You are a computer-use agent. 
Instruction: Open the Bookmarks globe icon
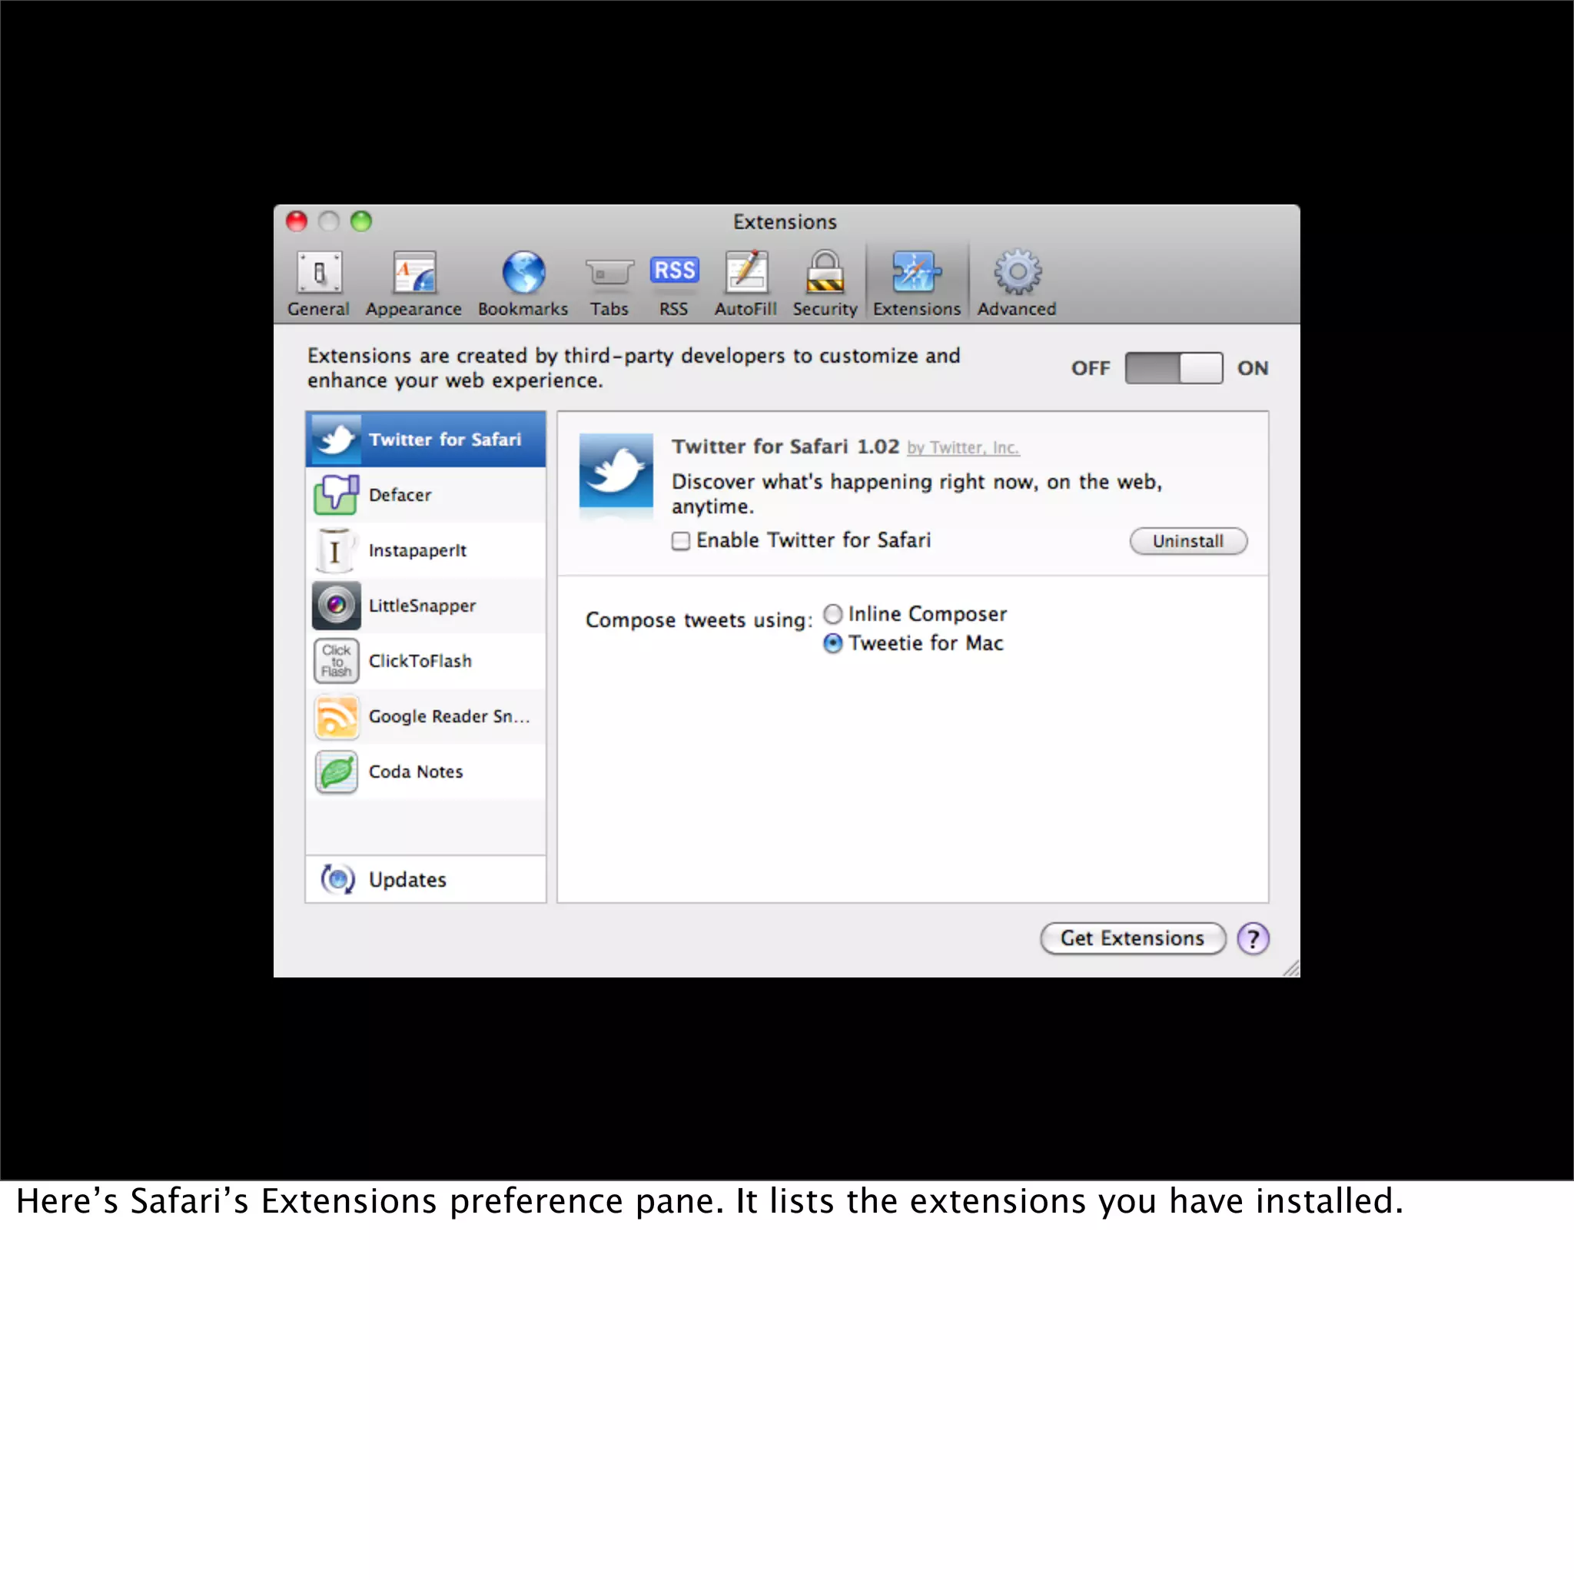click(523, 272)
